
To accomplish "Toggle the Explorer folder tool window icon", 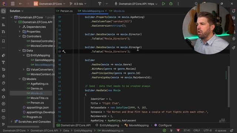I will tap(3, 11).
